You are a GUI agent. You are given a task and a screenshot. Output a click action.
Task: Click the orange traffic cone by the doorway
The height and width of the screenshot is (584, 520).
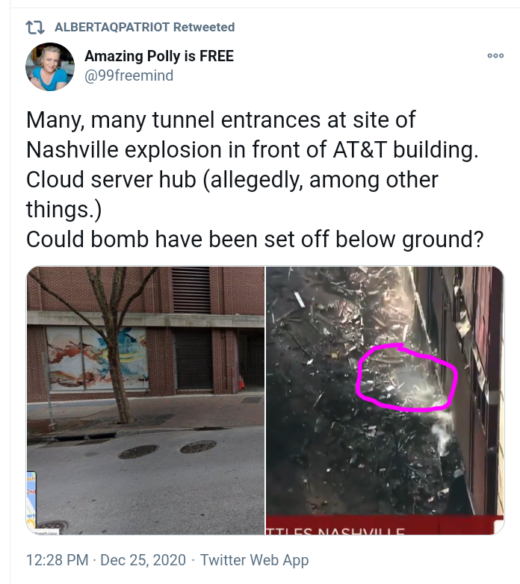(242, 382)
